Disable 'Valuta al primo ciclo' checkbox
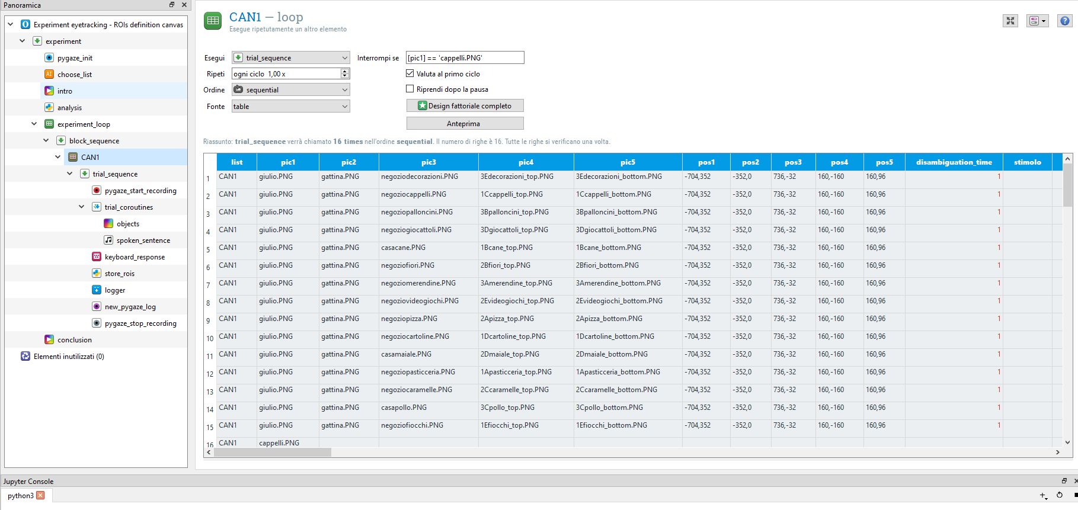1078x510 pixels. pos(410,73)
